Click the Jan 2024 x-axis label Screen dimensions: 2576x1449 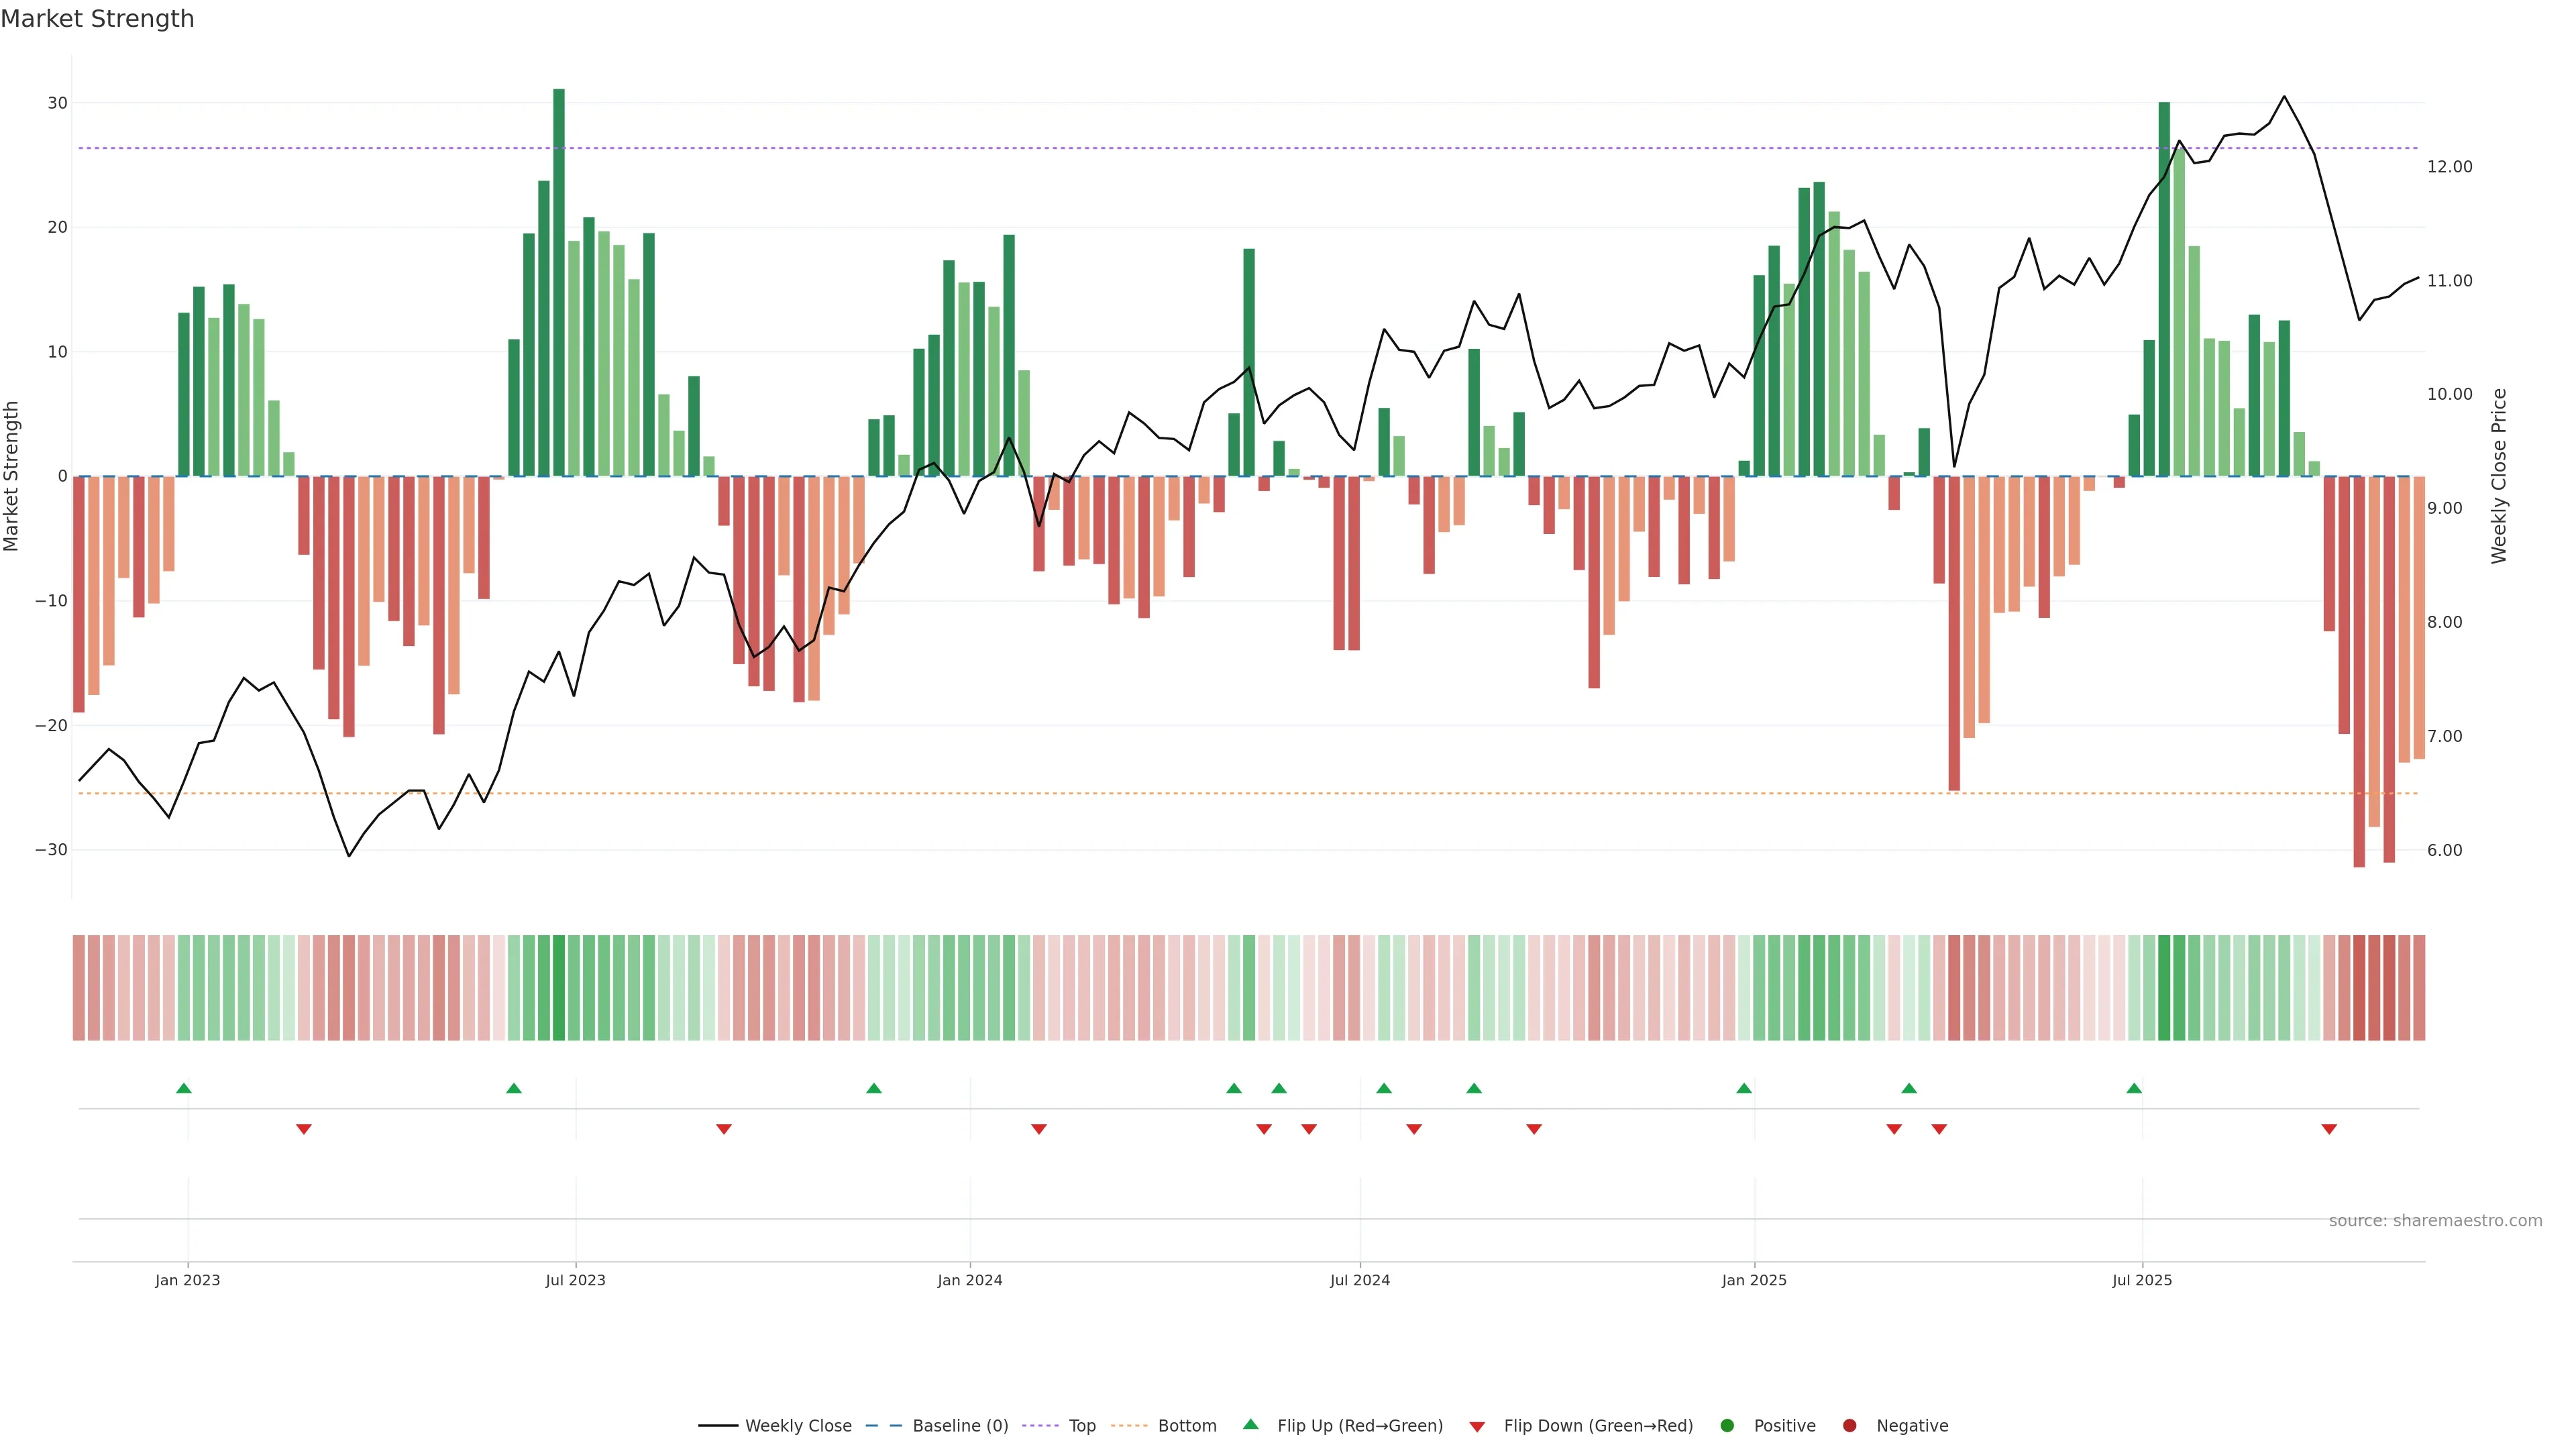969,1280
